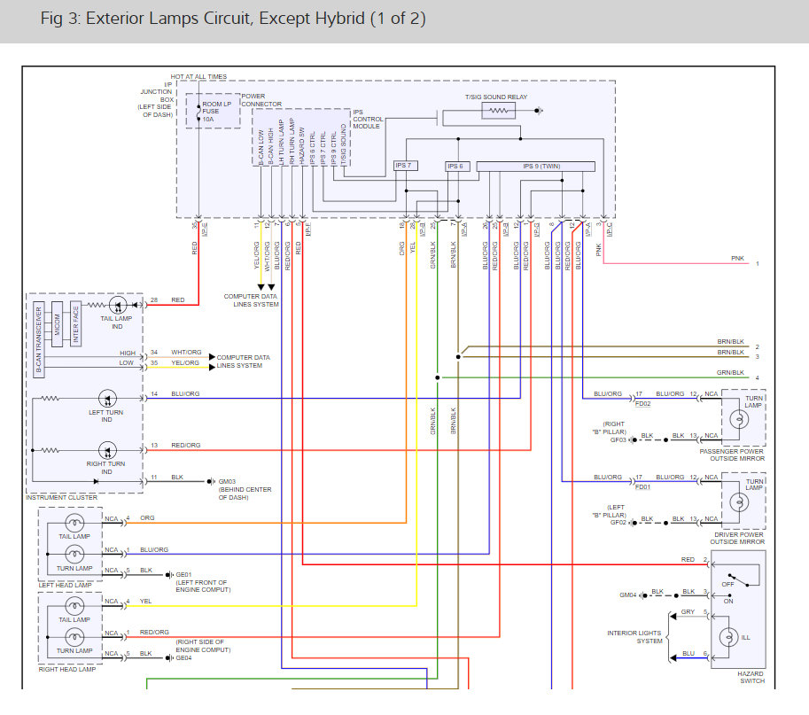Screen dimensions: 809x715
Task: Click the turn lamp bulb in RIGHT HEAD LAMP
Action: (x=74, y=637)
